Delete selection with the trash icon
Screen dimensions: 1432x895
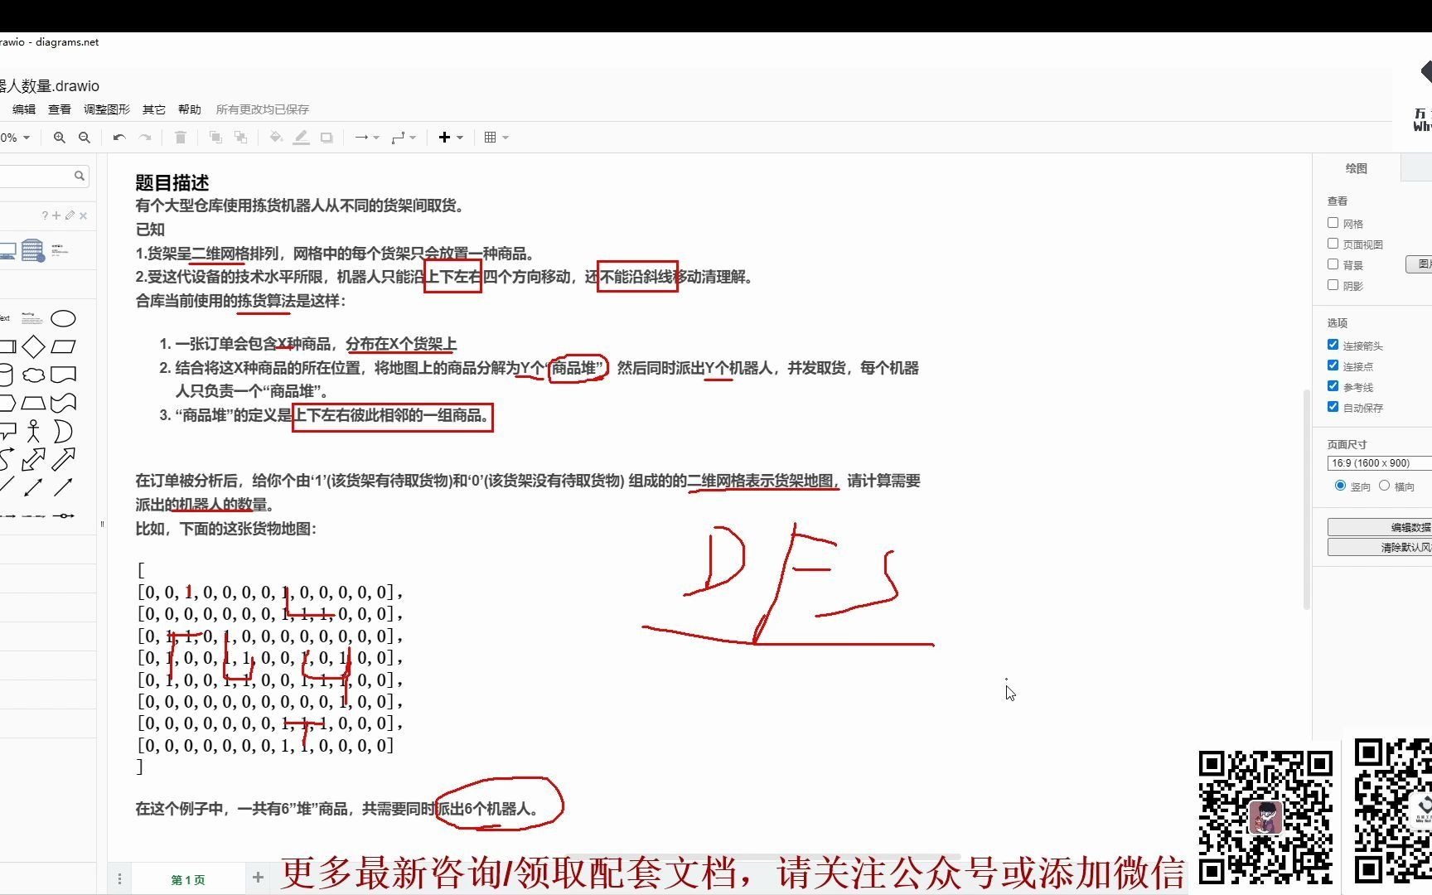[181, 138]
